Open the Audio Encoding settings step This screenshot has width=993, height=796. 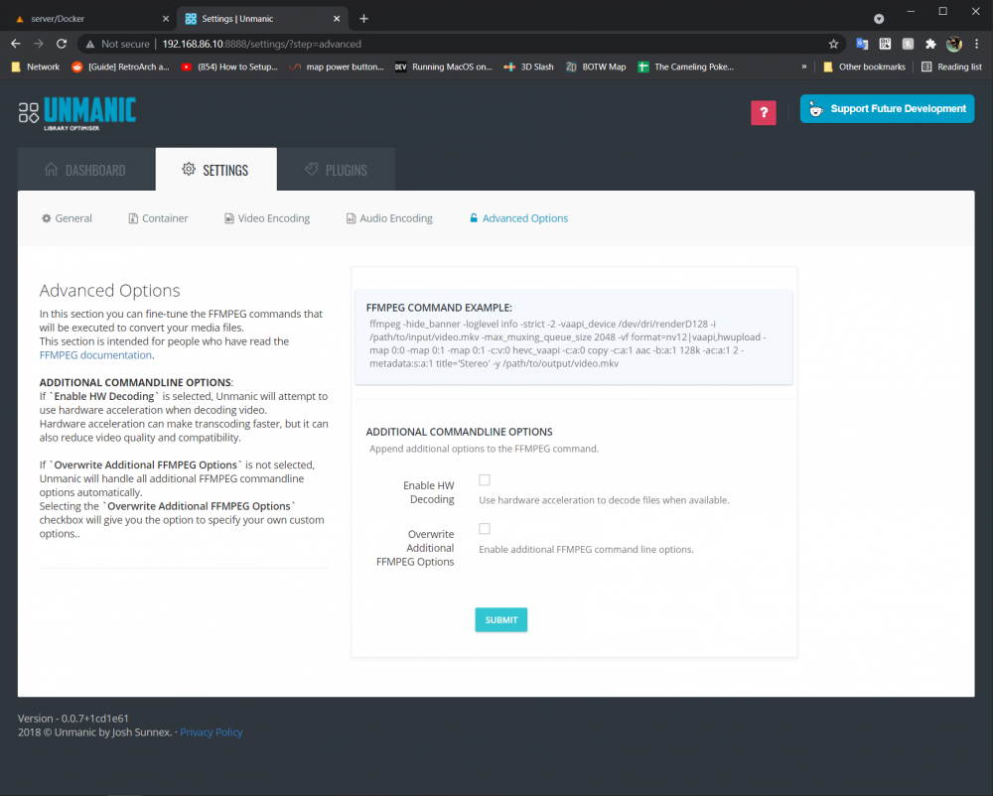coord(389,218)
